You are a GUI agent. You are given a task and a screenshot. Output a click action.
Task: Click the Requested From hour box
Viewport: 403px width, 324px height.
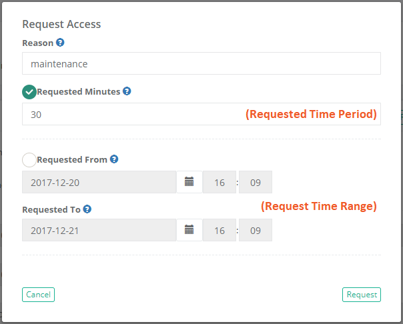(220, 182)
